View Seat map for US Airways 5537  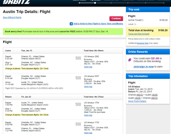click(x=88, y=87)
